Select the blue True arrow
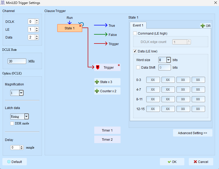The image size is (219, 169). pyautogui.click(x=101, y=25)
